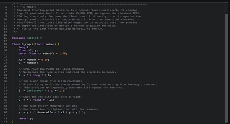This screenshot has width=230, height=124.
Task: Click the closing brace on line 43
Action: click(13, 122)
